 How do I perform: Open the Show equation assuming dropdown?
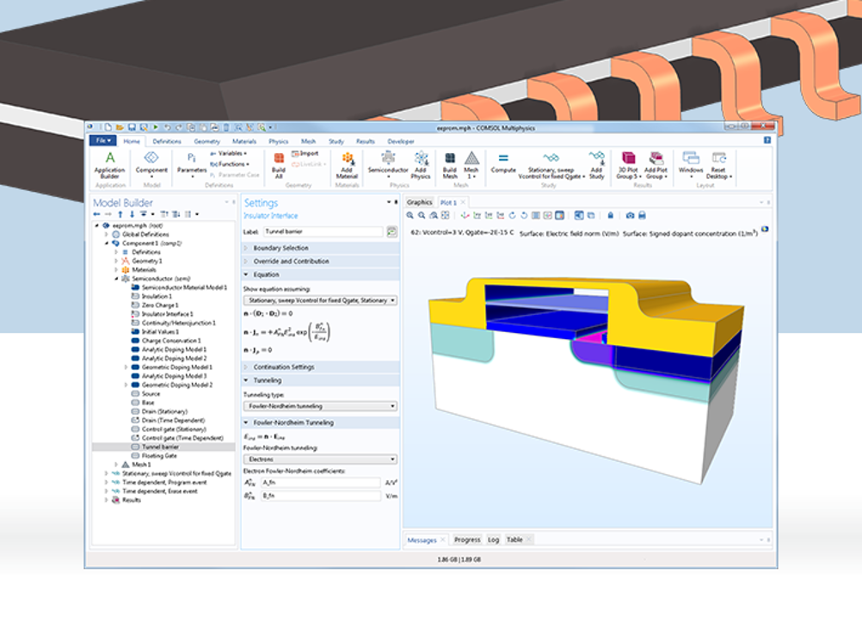coord(320,301)
